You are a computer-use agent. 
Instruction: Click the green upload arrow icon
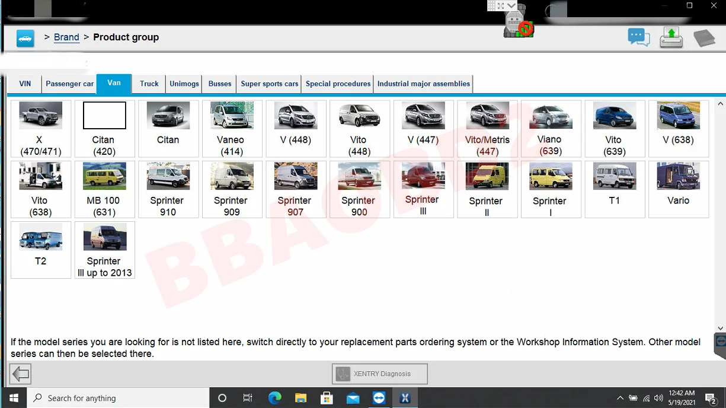[x=671, y=38]
